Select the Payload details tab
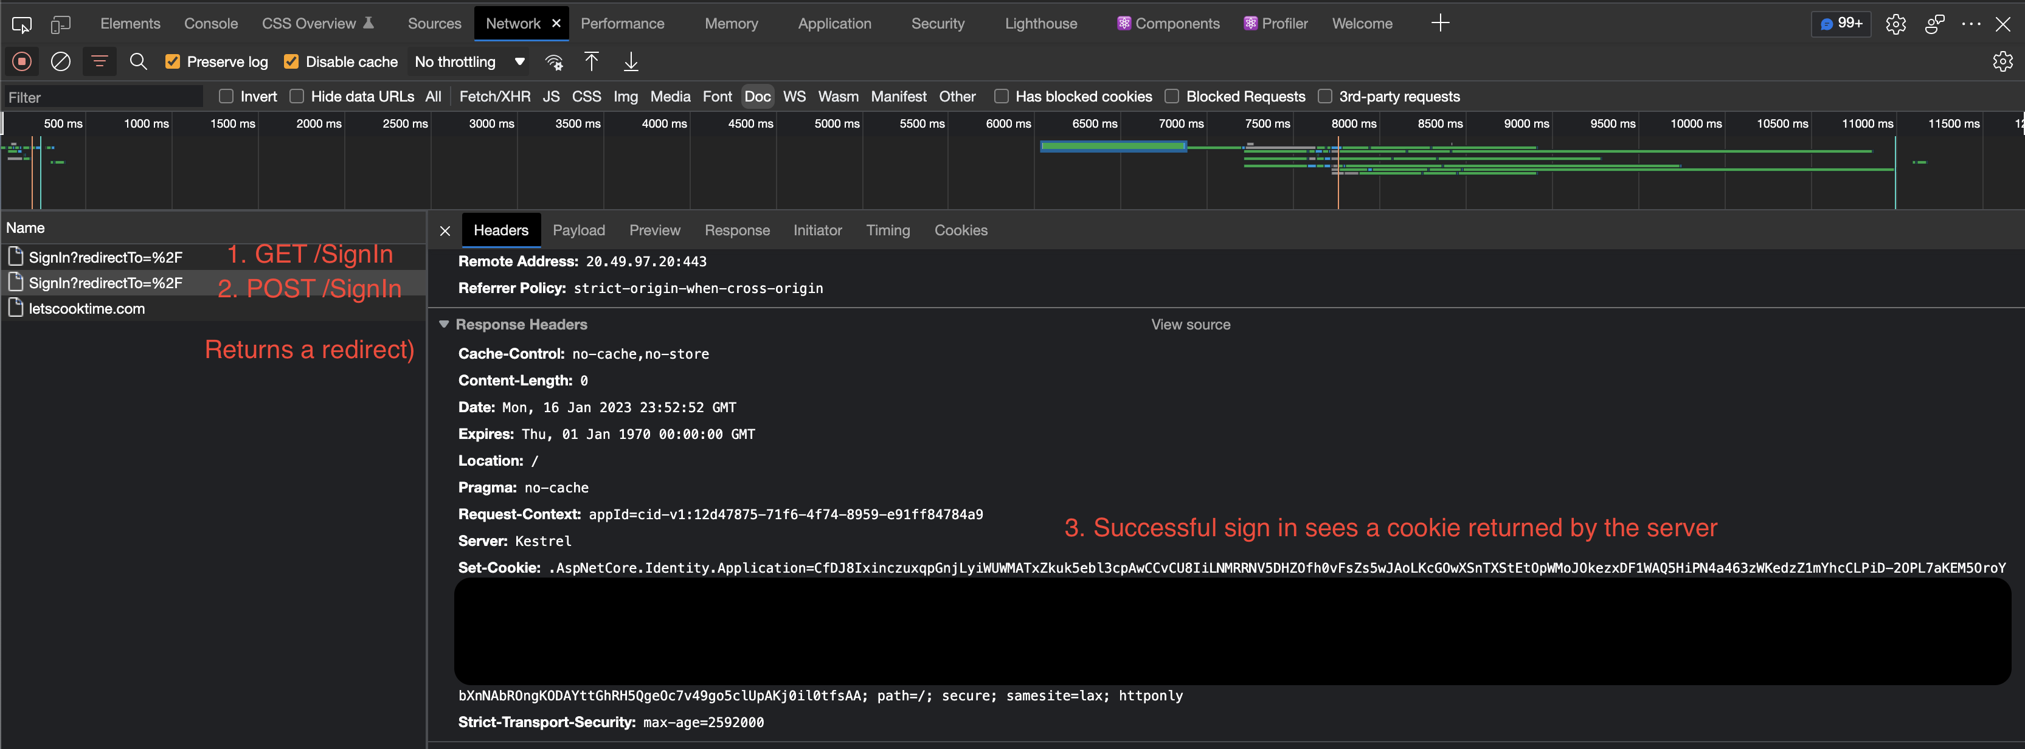 pyautogui.click(x=578, y=230)
